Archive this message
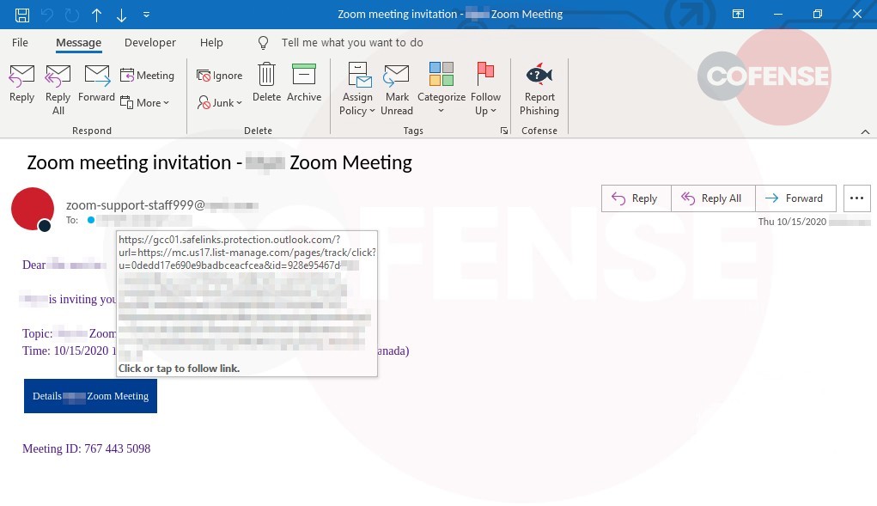877x506 pixels. tap(304, 82)
